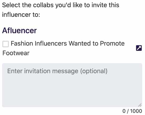Click the Enter invitation message placeholder
Screen dimensions: 145x115
click(x=57, y=71)
